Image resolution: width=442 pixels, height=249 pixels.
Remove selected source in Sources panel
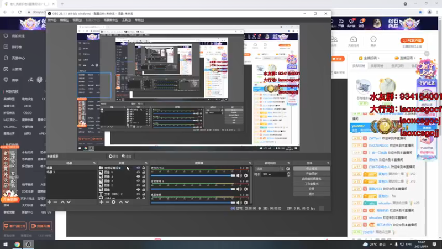pyautogui.click(x=107, y=202)
